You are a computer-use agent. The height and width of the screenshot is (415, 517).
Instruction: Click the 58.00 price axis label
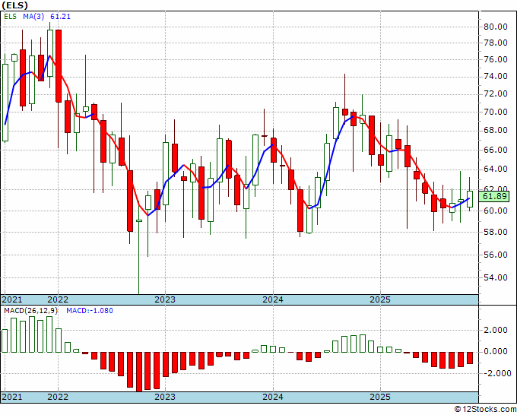[x=495, y=232]
